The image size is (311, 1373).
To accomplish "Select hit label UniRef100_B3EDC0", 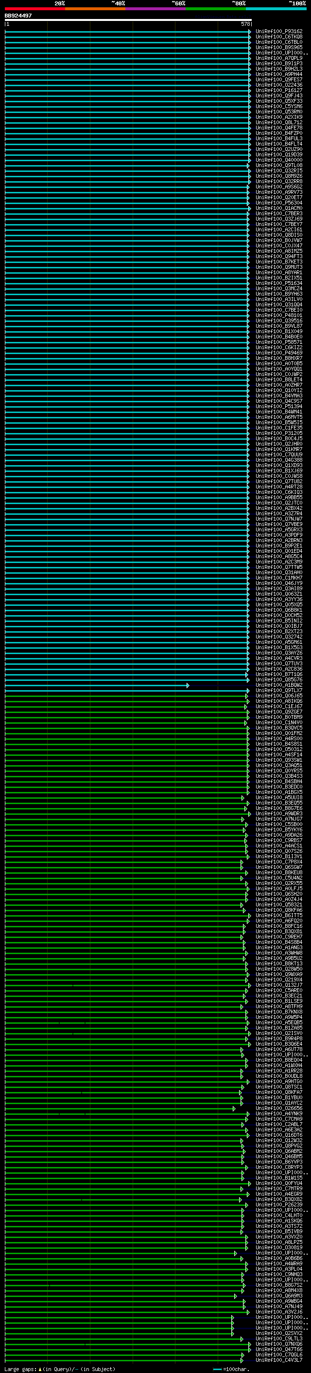I will (x=279, y=787).
